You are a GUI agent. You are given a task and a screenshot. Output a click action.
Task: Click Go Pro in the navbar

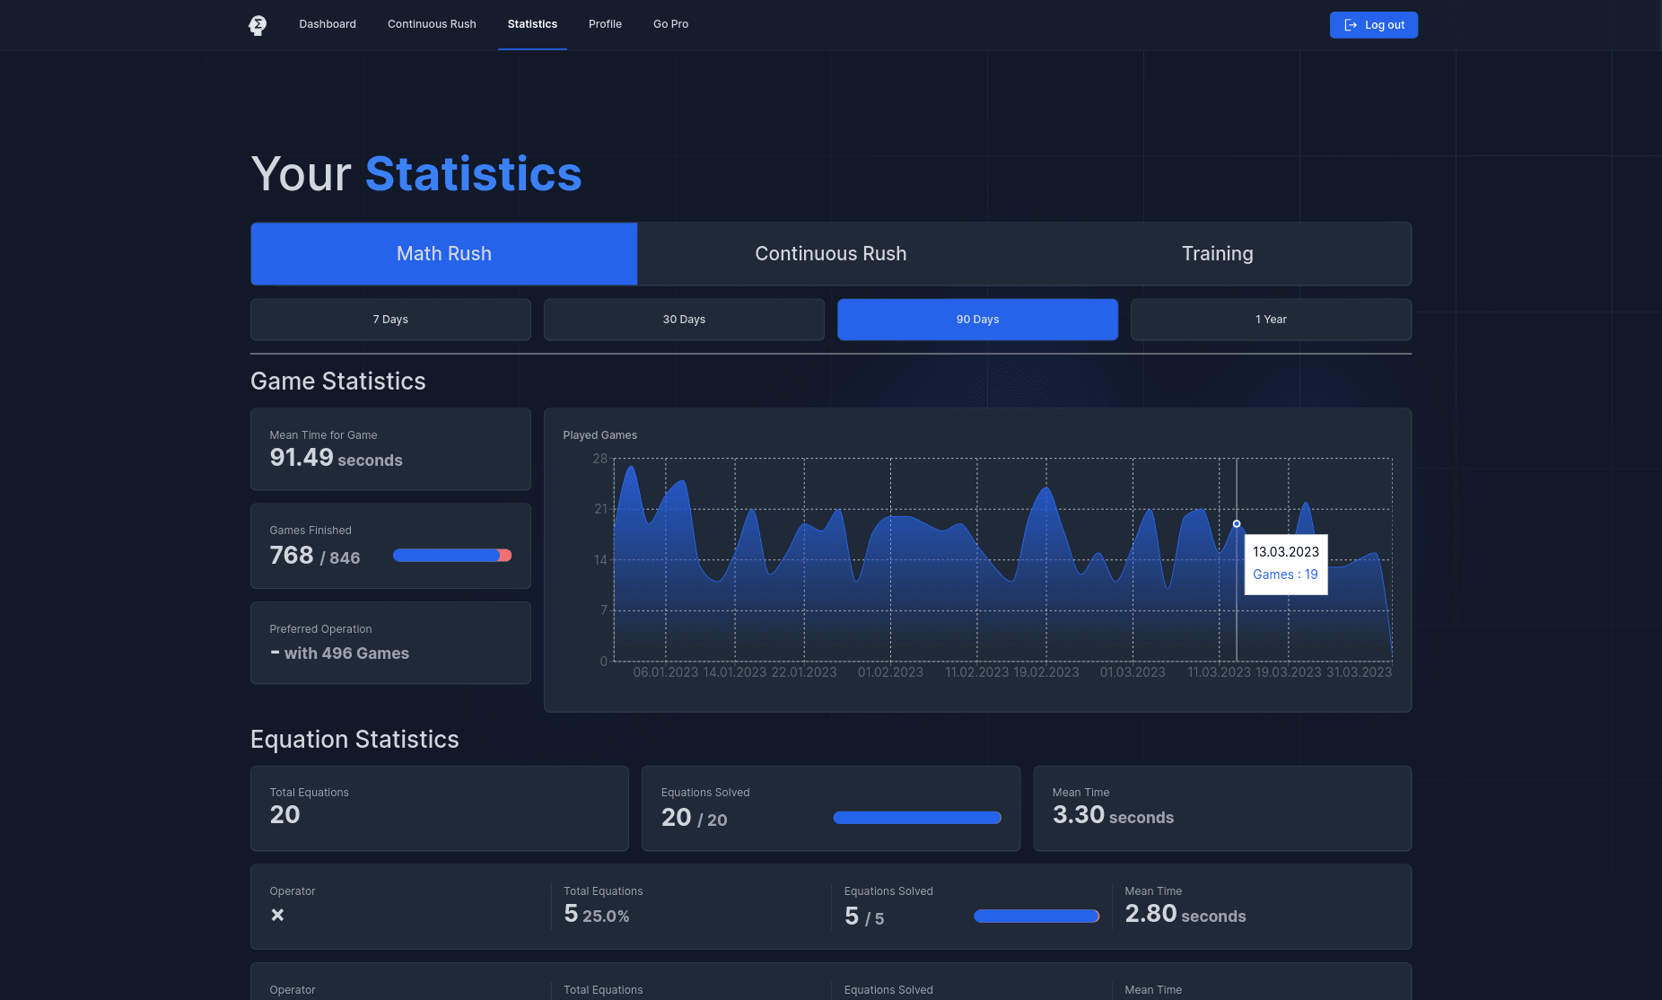[x=670, y=24]
